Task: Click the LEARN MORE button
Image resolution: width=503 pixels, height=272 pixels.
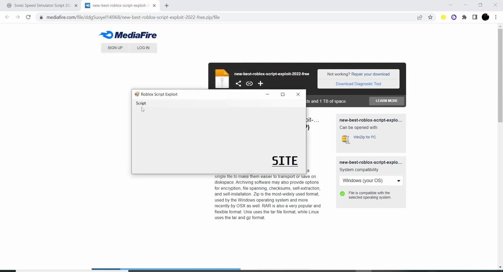Action: click(386, 101)
